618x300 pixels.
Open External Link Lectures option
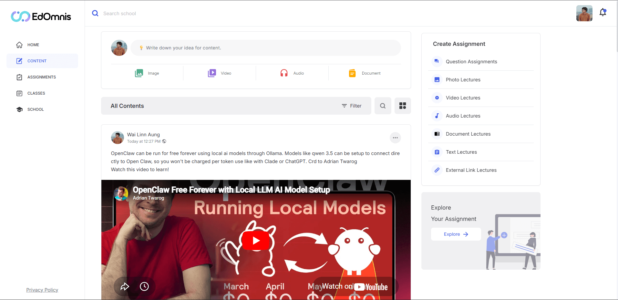click(481, 170)
